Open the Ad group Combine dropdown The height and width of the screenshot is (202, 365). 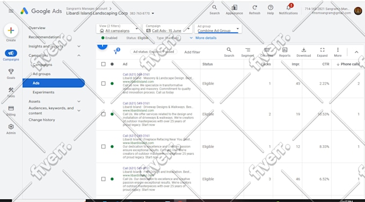[218, 28]
